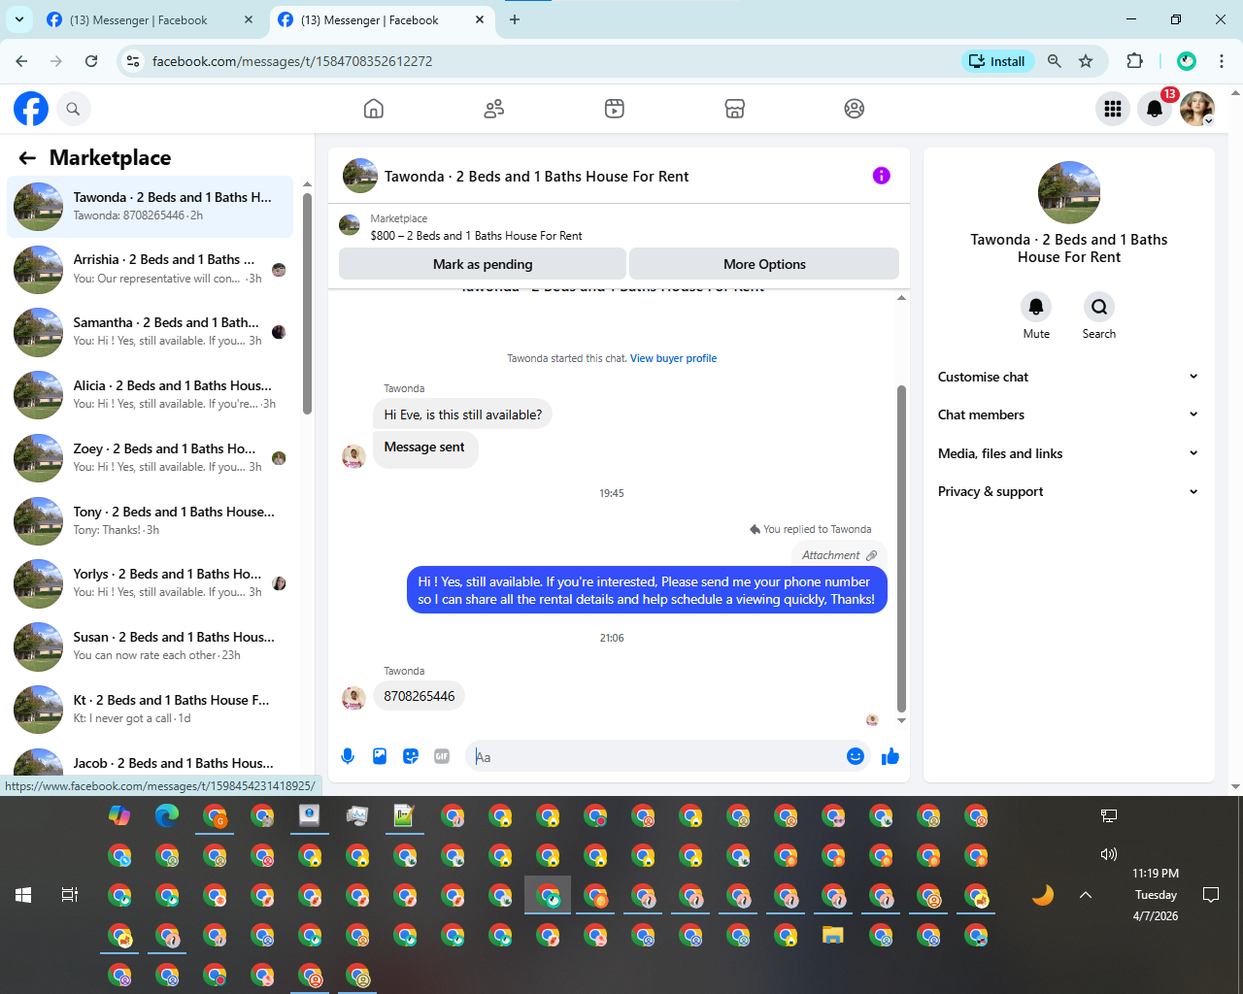Switch to the inactive Messenger browser tab
This screenshot has height=994, width=1243.
point(151,19)
